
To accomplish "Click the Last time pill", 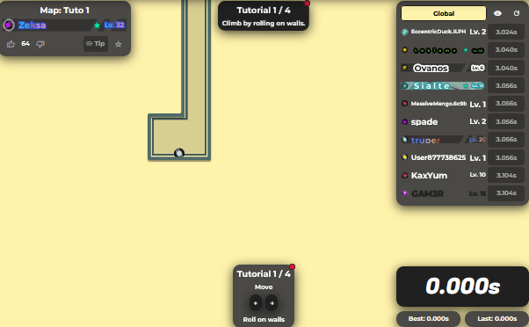I will [496, 318].
